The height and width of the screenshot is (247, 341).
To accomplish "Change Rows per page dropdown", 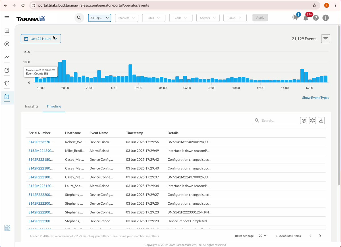I will (262, 236).
